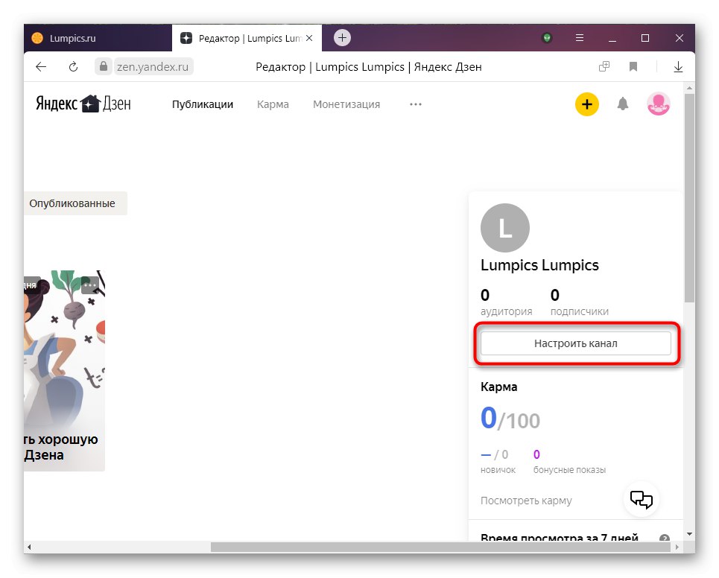Open the Монетизация tab
The image size is (719, 578).
pos(346,104)
